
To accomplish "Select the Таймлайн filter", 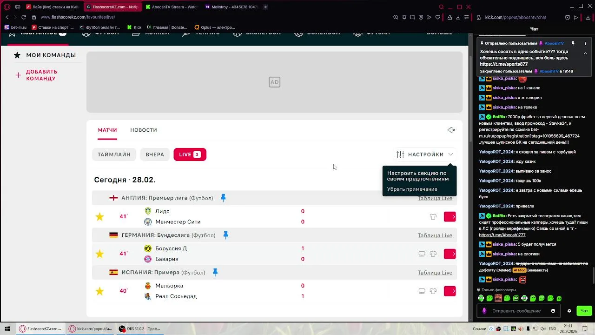I will (x=114, y=154).
